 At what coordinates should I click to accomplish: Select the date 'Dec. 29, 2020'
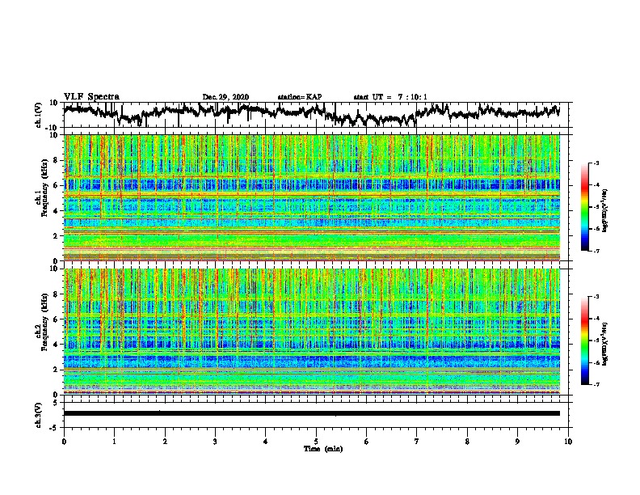pos(225,97)
